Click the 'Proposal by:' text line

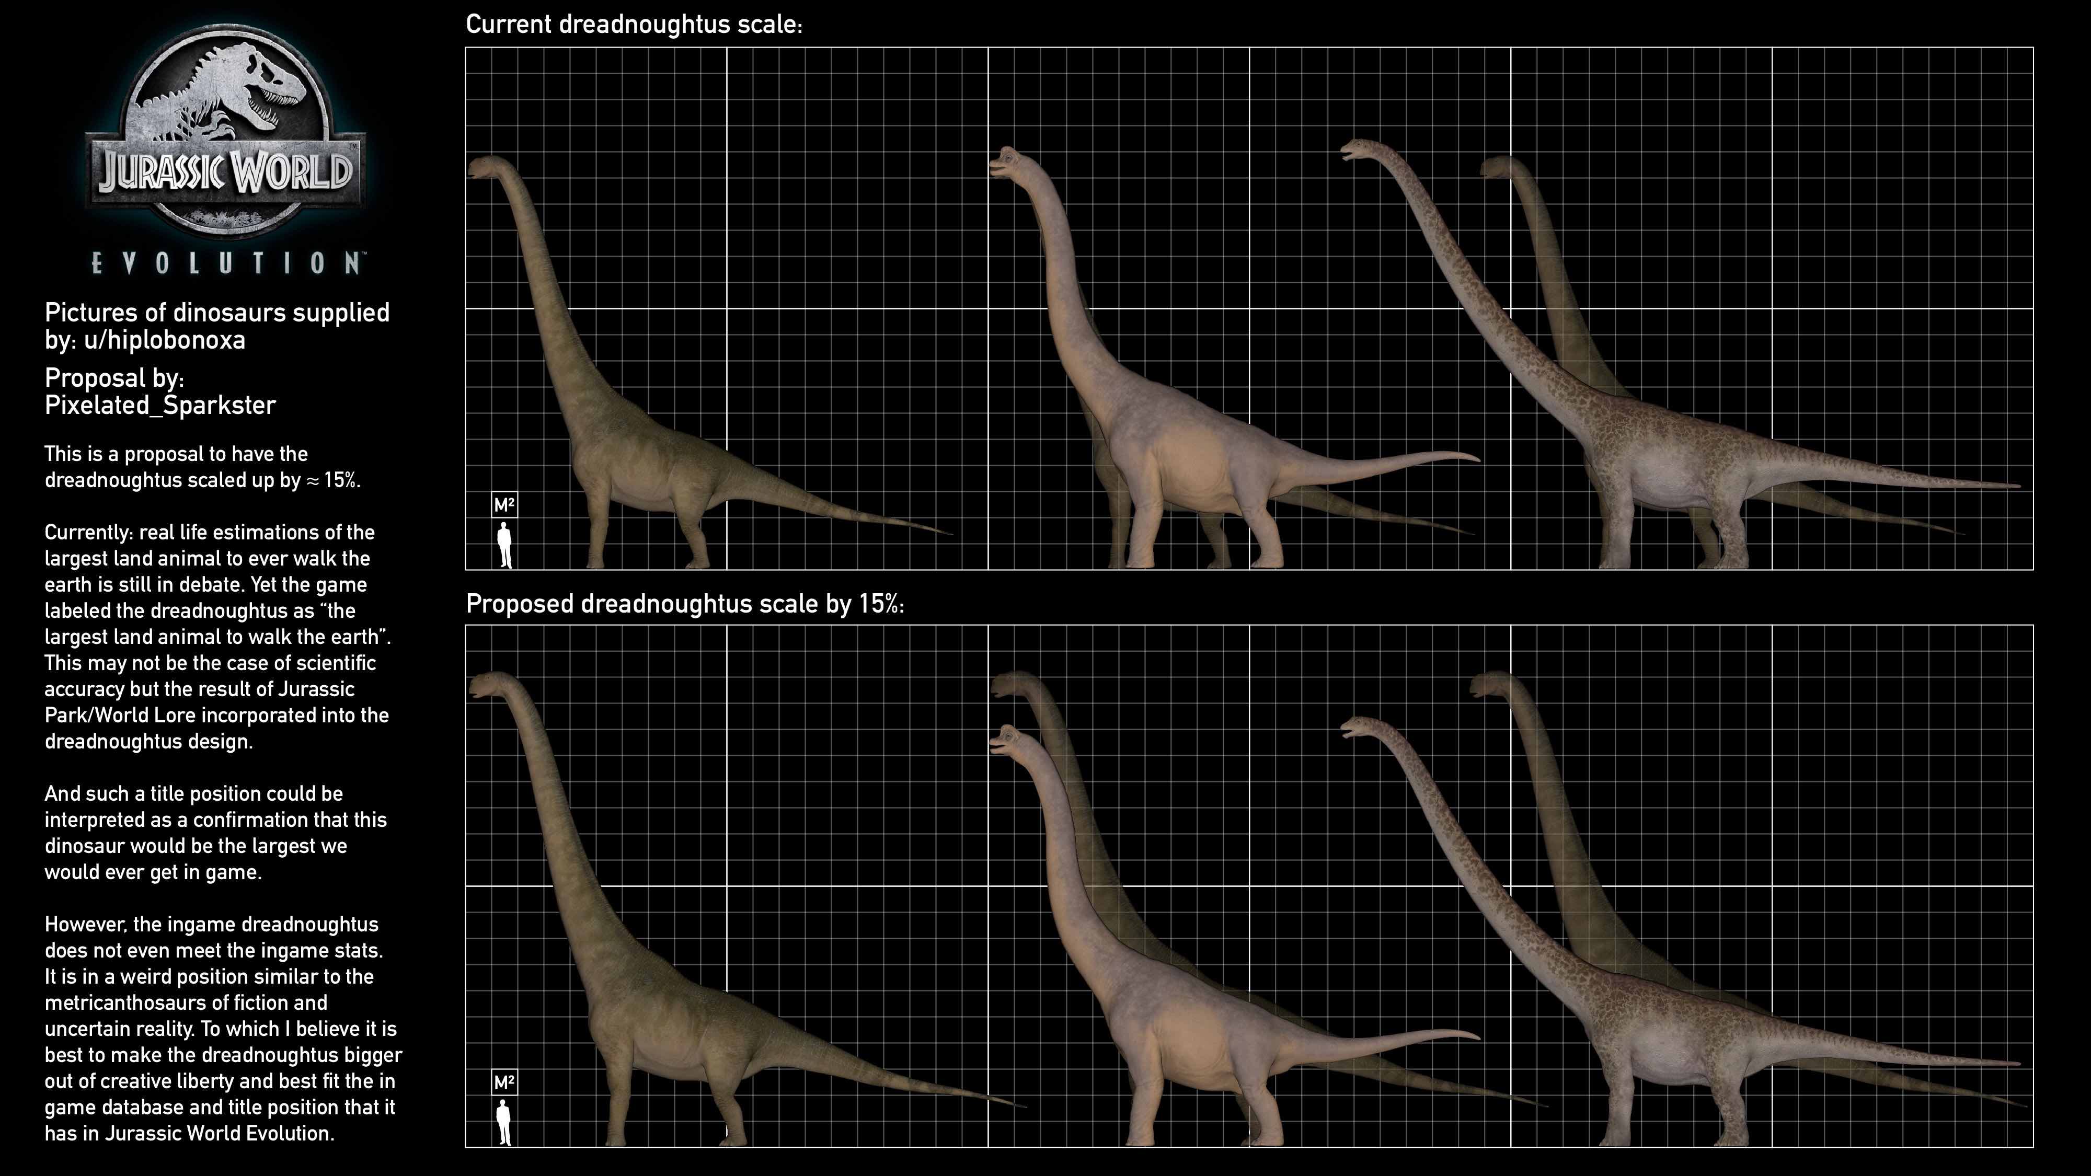(x=114, y=379)
